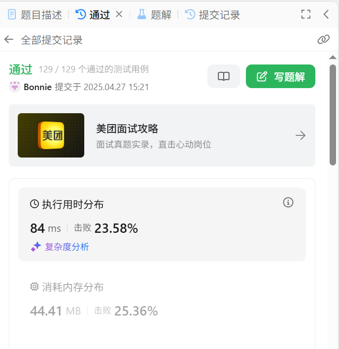Switch to the 题解 tab

(x=154, y=15)
